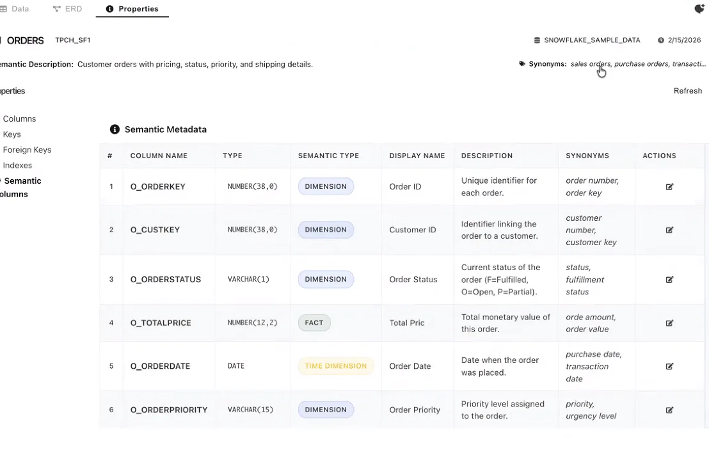
Task: Click the 'Order Priority' display name
Action: 415,410
